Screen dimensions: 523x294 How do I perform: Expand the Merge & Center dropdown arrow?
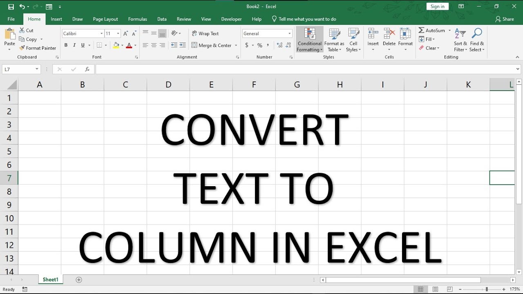tap(236, 45)
